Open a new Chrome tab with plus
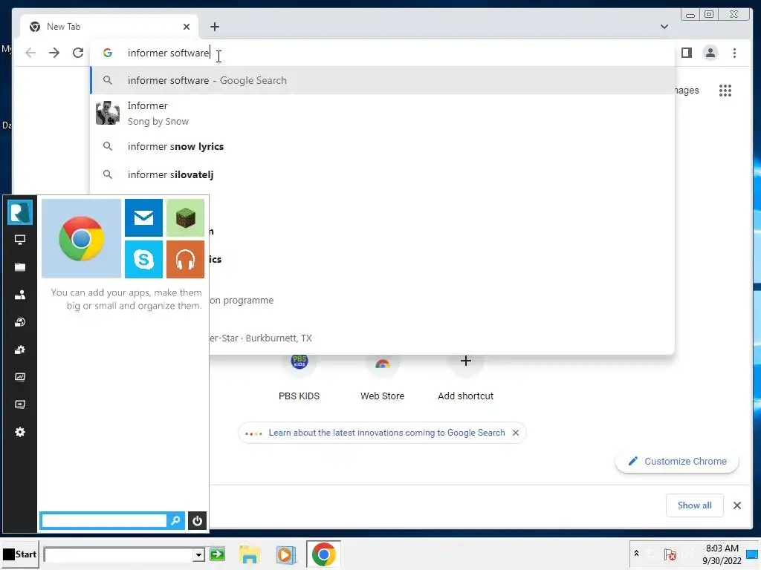This screenshot has height=570, width=761. click(215, 27)
